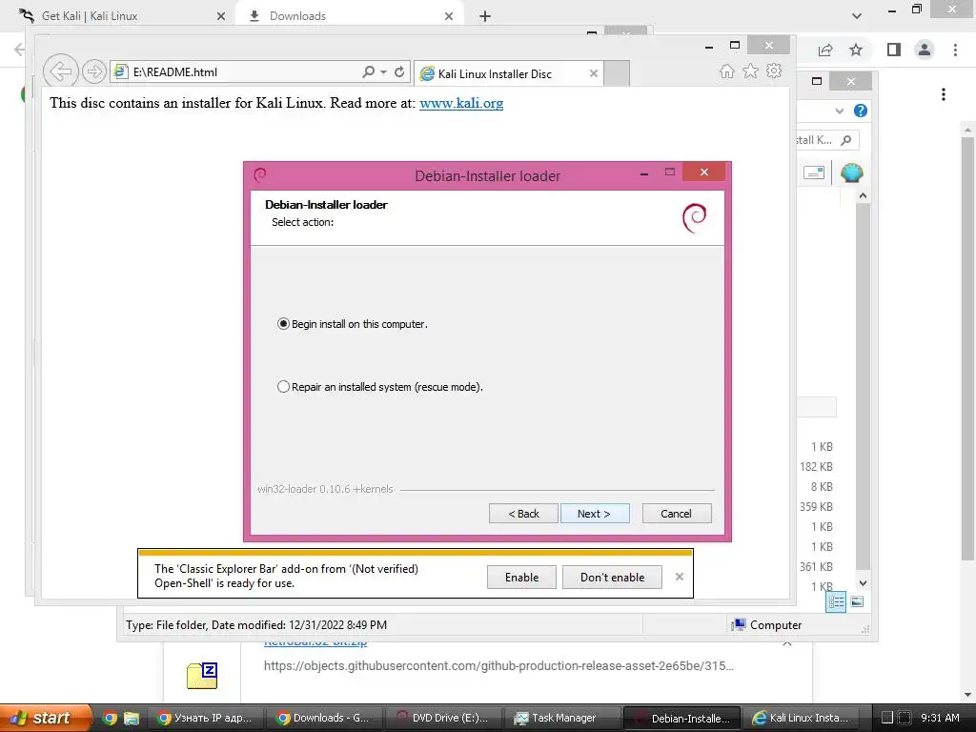Click the Back button in installer
The width and height of the screenshot is (976, 732).
(523, 514)
